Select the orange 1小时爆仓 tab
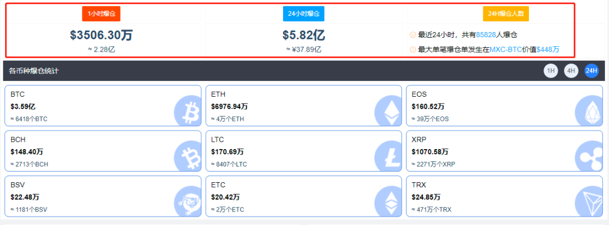Viewport: 609px width, 225px height. 101,13
